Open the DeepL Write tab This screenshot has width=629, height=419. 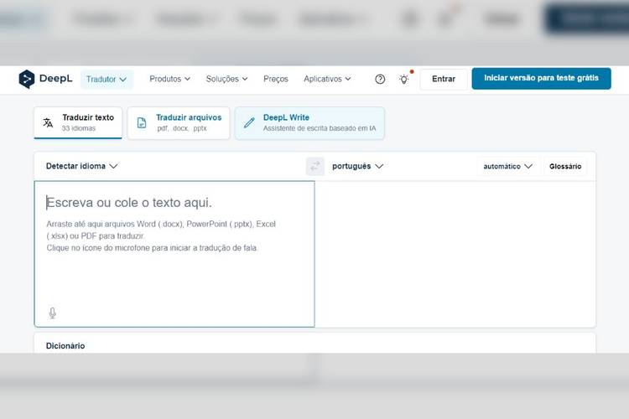coord(309,122)
